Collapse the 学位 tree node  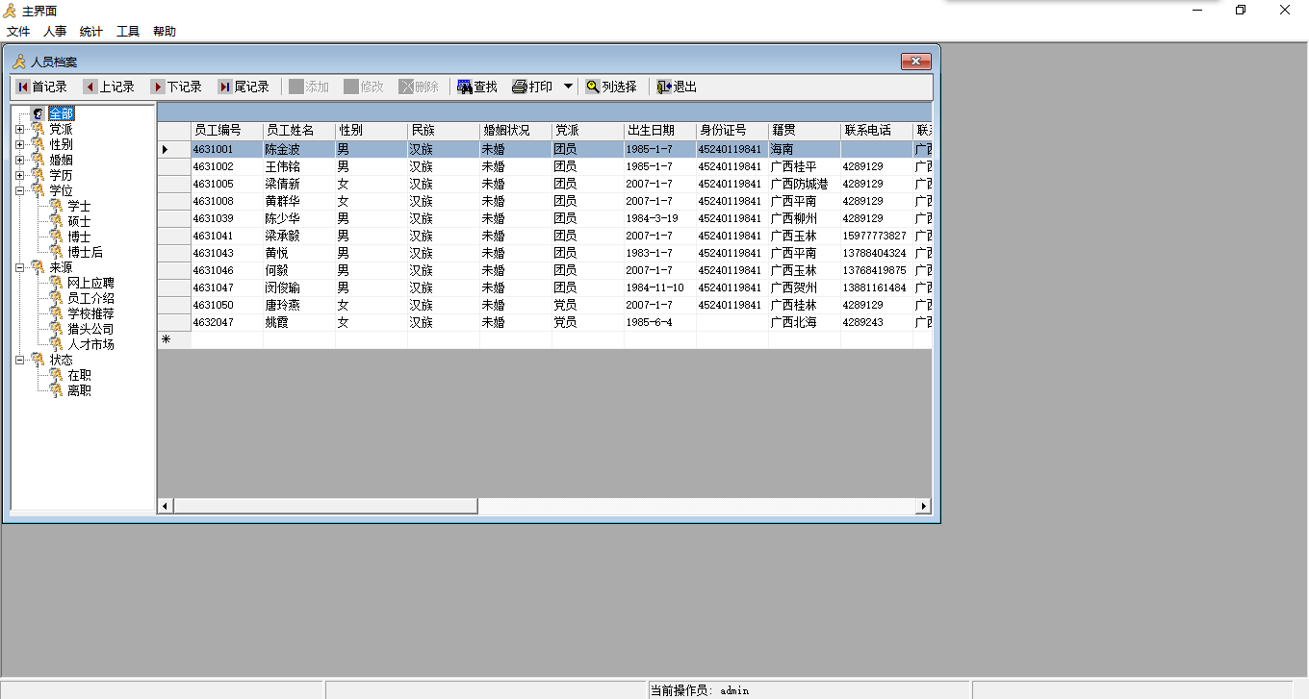19,190
